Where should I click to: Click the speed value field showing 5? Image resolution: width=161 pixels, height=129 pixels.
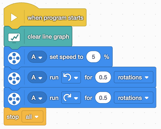93,57
